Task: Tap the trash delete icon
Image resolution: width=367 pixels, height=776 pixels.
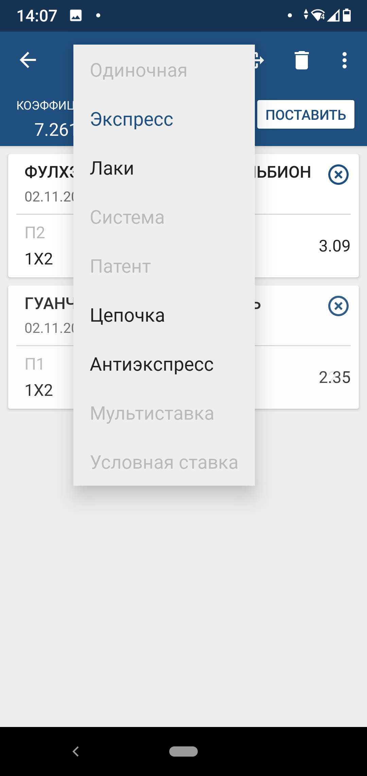Action: 301,60
